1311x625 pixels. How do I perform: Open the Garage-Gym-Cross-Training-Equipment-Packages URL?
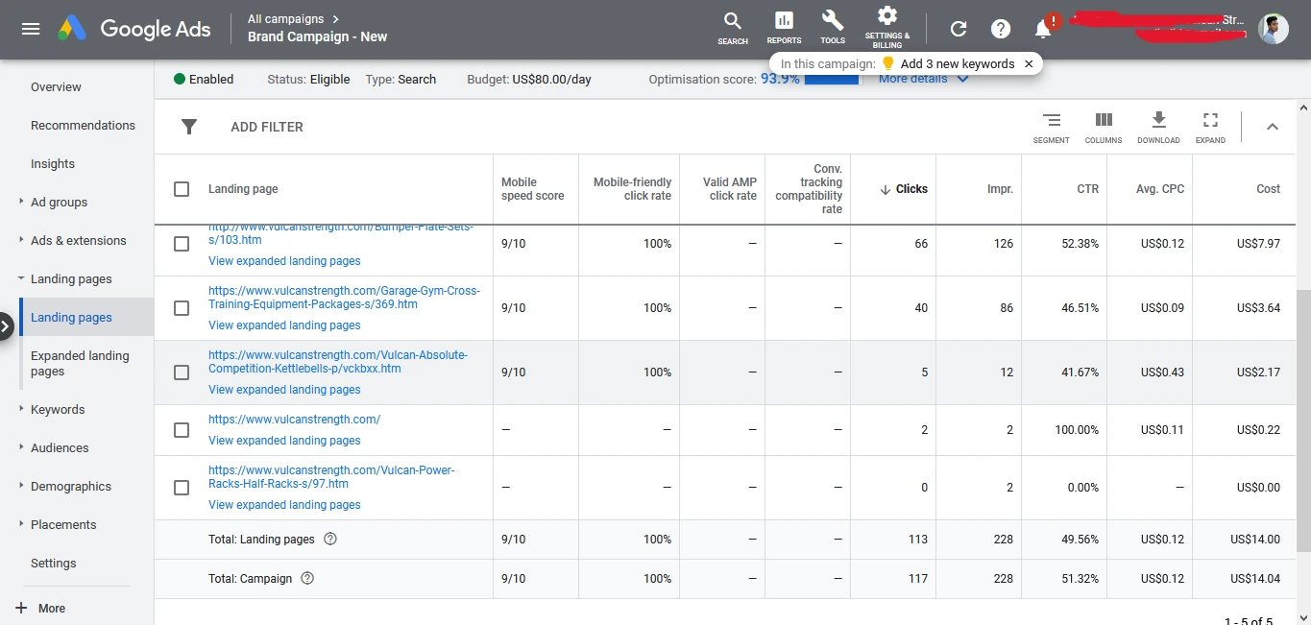(344, 298)
